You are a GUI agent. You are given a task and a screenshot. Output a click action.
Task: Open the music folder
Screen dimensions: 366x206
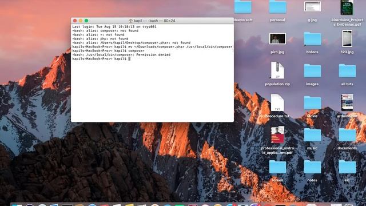(312, 135)
